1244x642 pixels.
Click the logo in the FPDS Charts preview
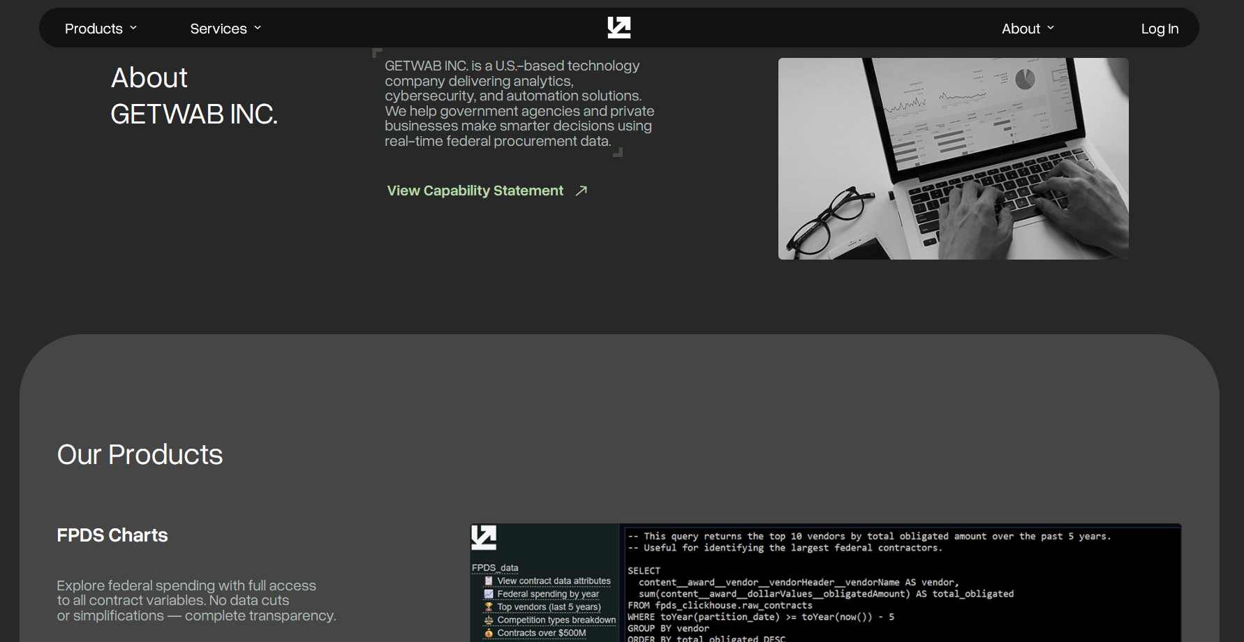pos(484,538)
